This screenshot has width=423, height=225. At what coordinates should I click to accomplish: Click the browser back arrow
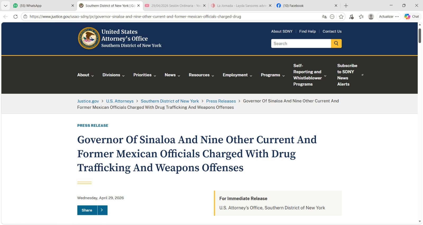(x=6, y=16)
